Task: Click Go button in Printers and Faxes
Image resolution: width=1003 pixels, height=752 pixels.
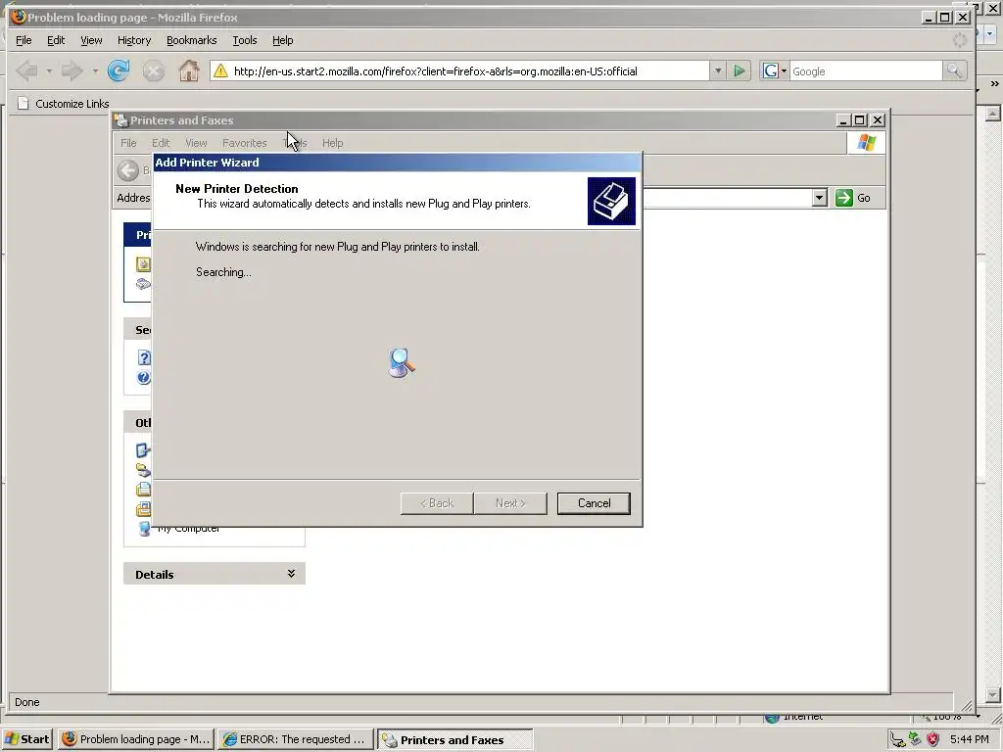Action: 853,198
